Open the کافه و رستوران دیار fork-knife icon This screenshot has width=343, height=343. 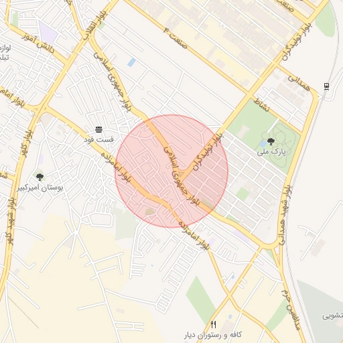point(214,324)
